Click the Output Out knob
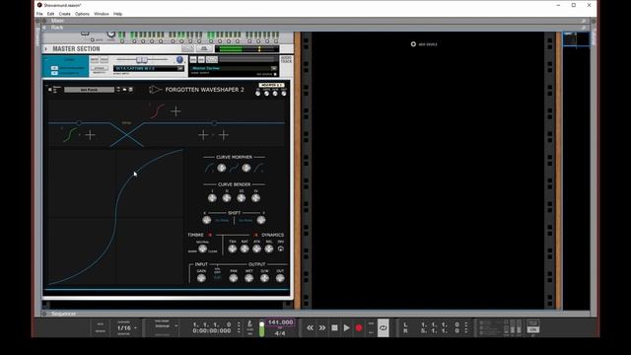The height and width of the screenshot is (355, 631). pyautogui.click(x=280, y=278)
